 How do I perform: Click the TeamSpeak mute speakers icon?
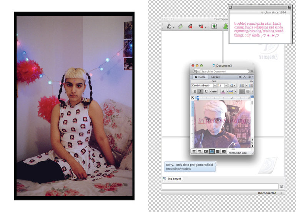click(201, 26)
